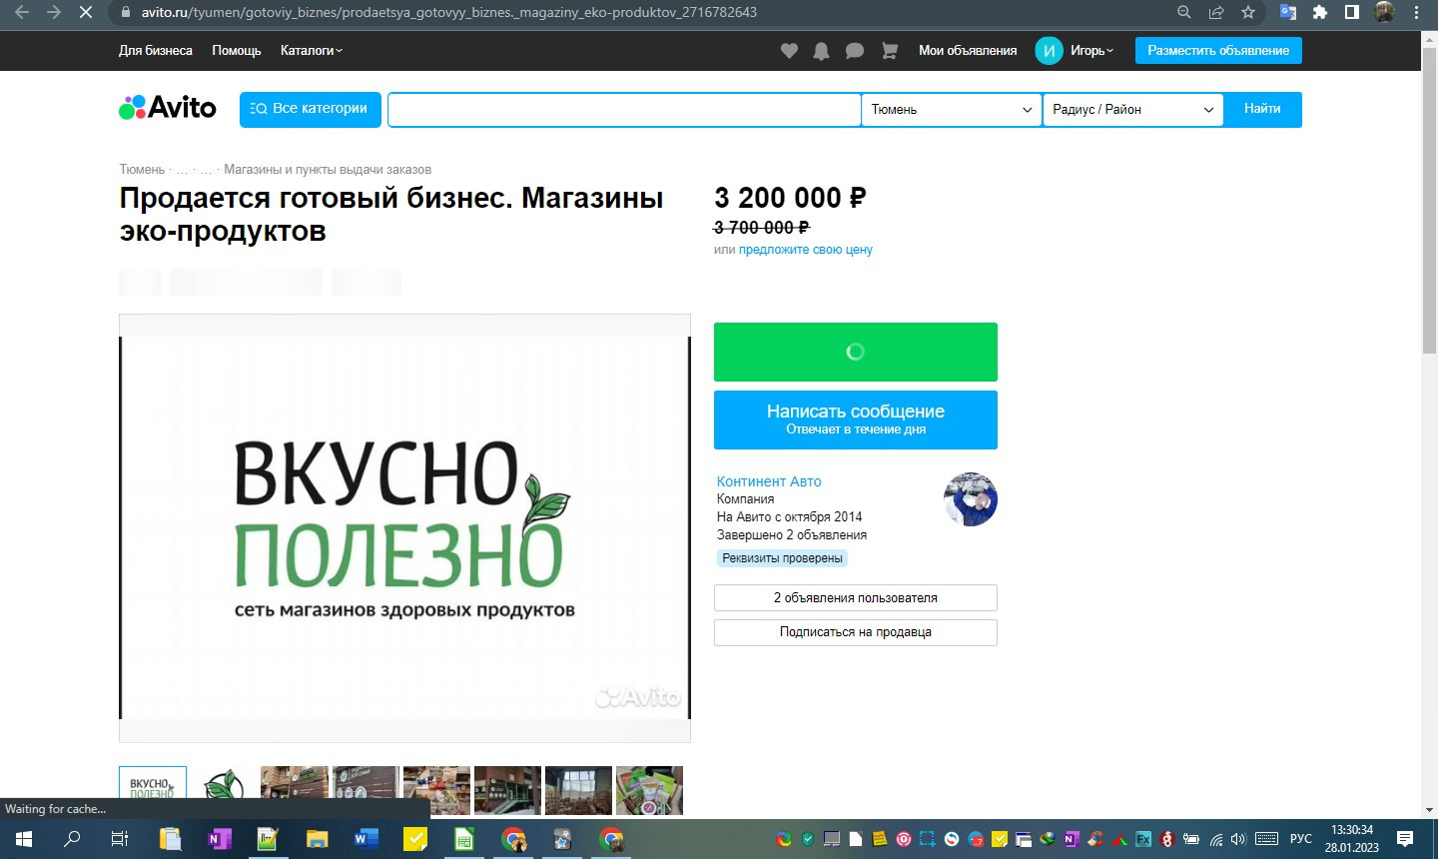The height and width of the screenshot is (859, 1438).
Task: Open the предложите свою цену link
Action: point(806,250)
